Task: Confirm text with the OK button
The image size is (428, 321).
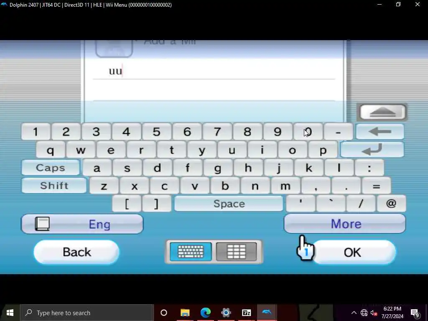Action: (x=354, y=252)
